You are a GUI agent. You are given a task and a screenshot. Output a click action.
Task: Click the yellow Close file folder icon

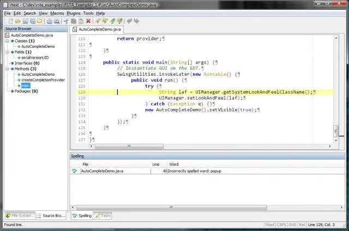[x=40, y=21]
